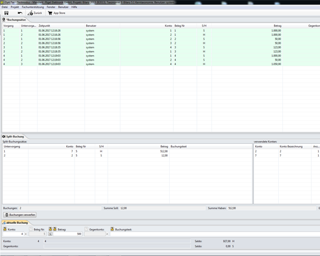The height and width of the screenshot is (256, 320).
Task: Toggle the Gegenkonto checkbox
Action: click(86, 229)
